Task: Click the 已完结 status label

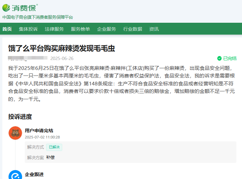Action: click(x=230, y=58)
